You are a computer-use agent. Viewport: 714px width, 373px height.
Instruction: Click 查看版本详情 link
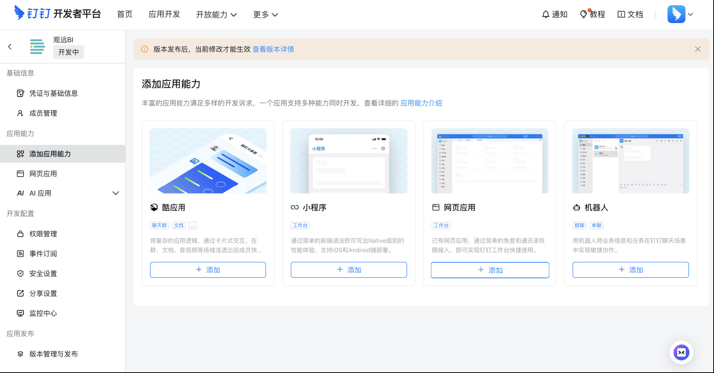coord(273,49)
